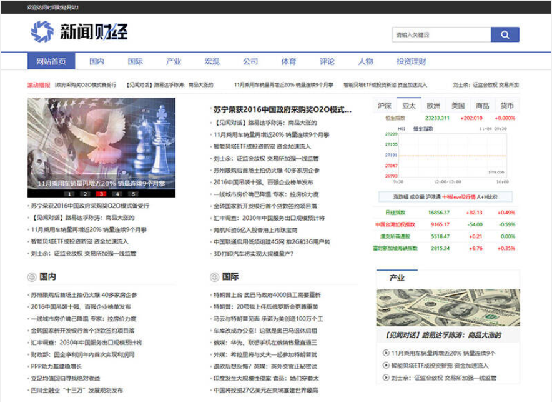Open 投资理财 in the navigation bar

pos(411,61)
